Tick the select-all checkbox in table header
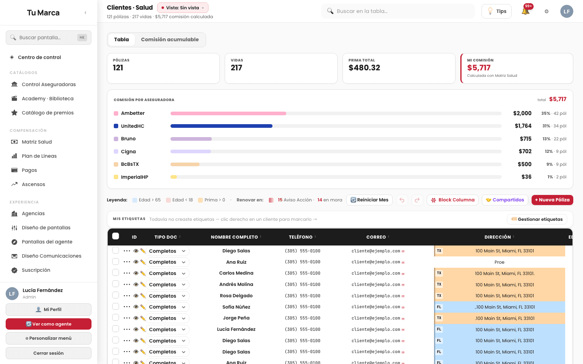The image size is (583, 364). point(116,236)
